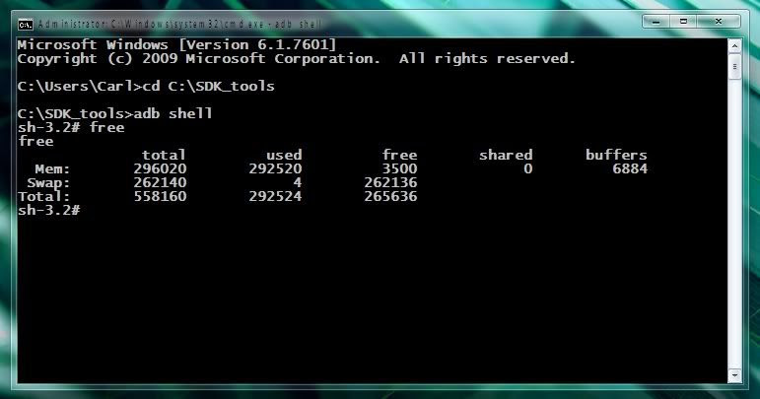This screenshot has height=399, width=760.
Task: Click buffers value 6884
Action: pyautogui.click(x=630, y=169)
